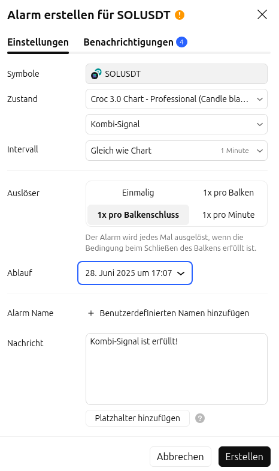Select the Einmalig trigger option
This screenshot has height=471, width=279.
point(138,193)
